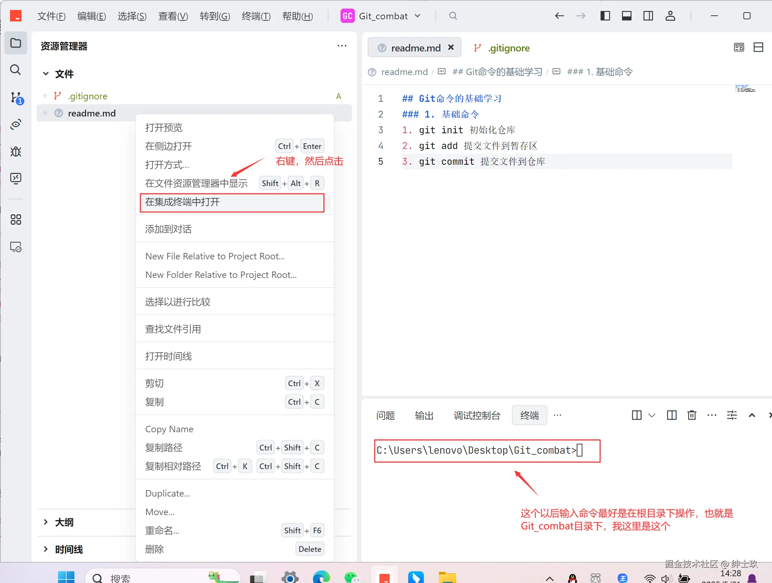Click 重命名 in the context menu
This screenshot has width=772, height=583.
point(162,530)
